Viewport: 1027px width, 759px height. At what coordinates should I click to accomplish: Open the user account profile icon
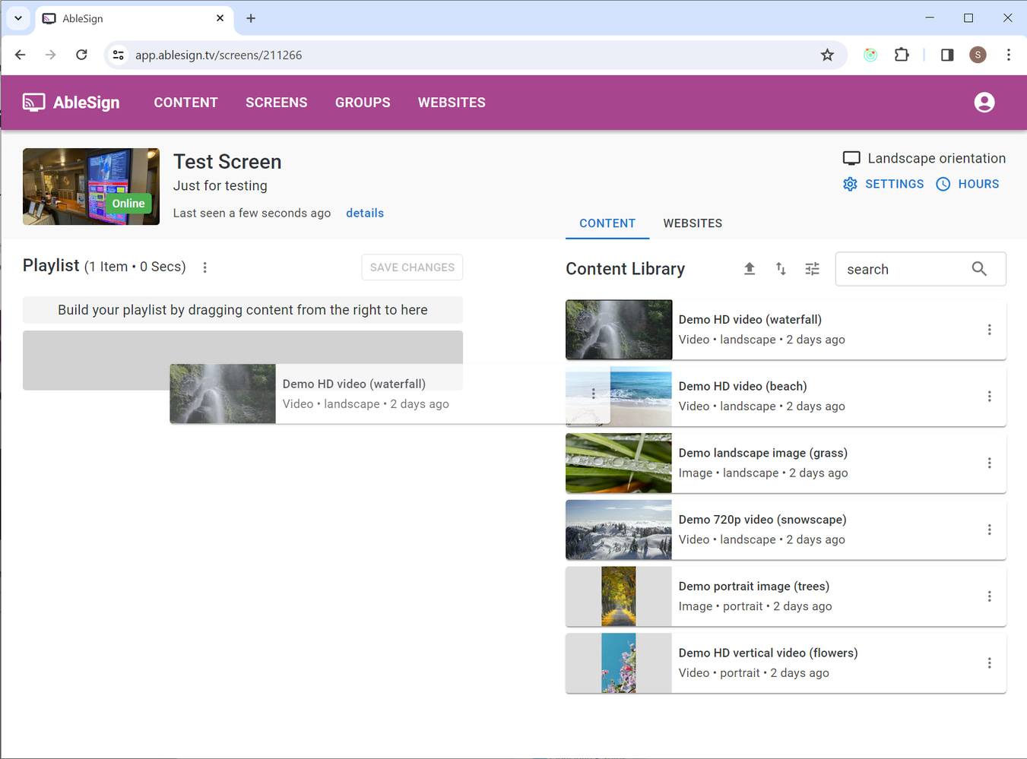coord(984,103)
